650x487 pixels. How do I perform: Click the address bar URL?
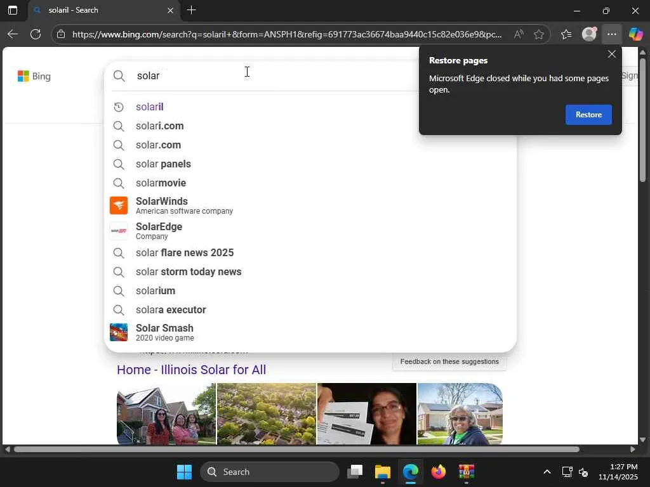287,34
